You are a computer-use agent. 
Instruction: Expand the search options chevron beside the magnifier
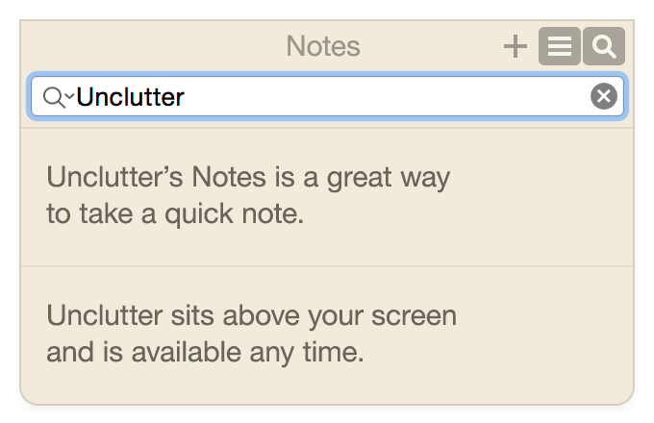point(69,96)
